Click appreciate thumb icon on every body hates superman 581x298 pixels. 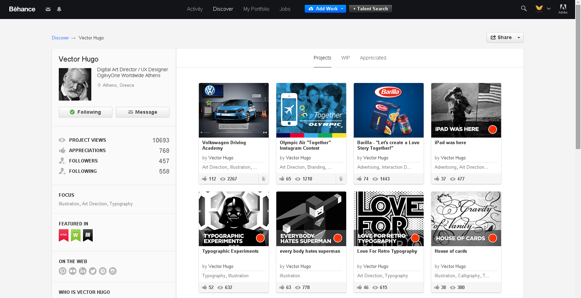[282, 287]
